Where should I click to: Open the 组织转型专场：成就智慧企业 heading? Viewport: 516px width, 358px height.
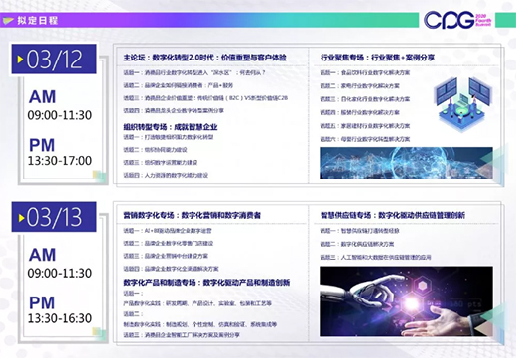tap(171, 127)
